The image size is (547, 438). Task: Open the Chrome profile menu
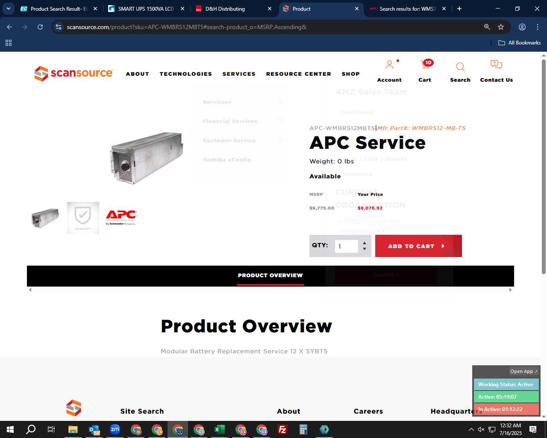coord(522,27)
